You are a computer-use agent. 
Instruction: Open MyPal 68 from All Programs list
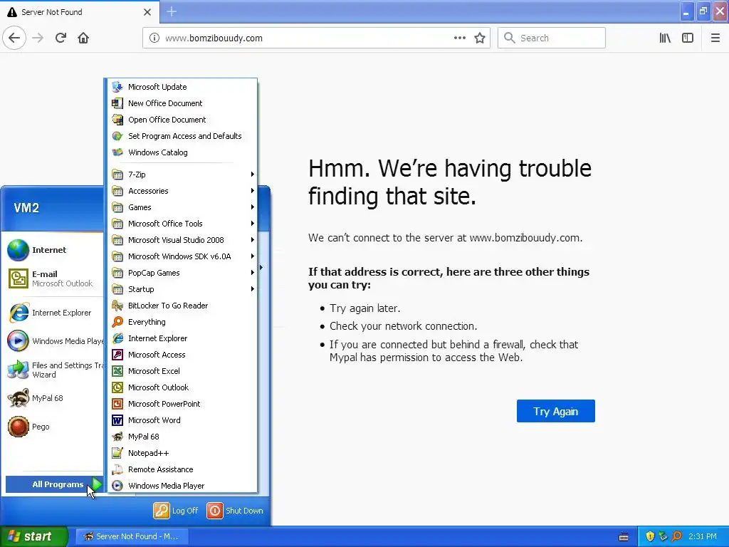click(x=182, y=437)
